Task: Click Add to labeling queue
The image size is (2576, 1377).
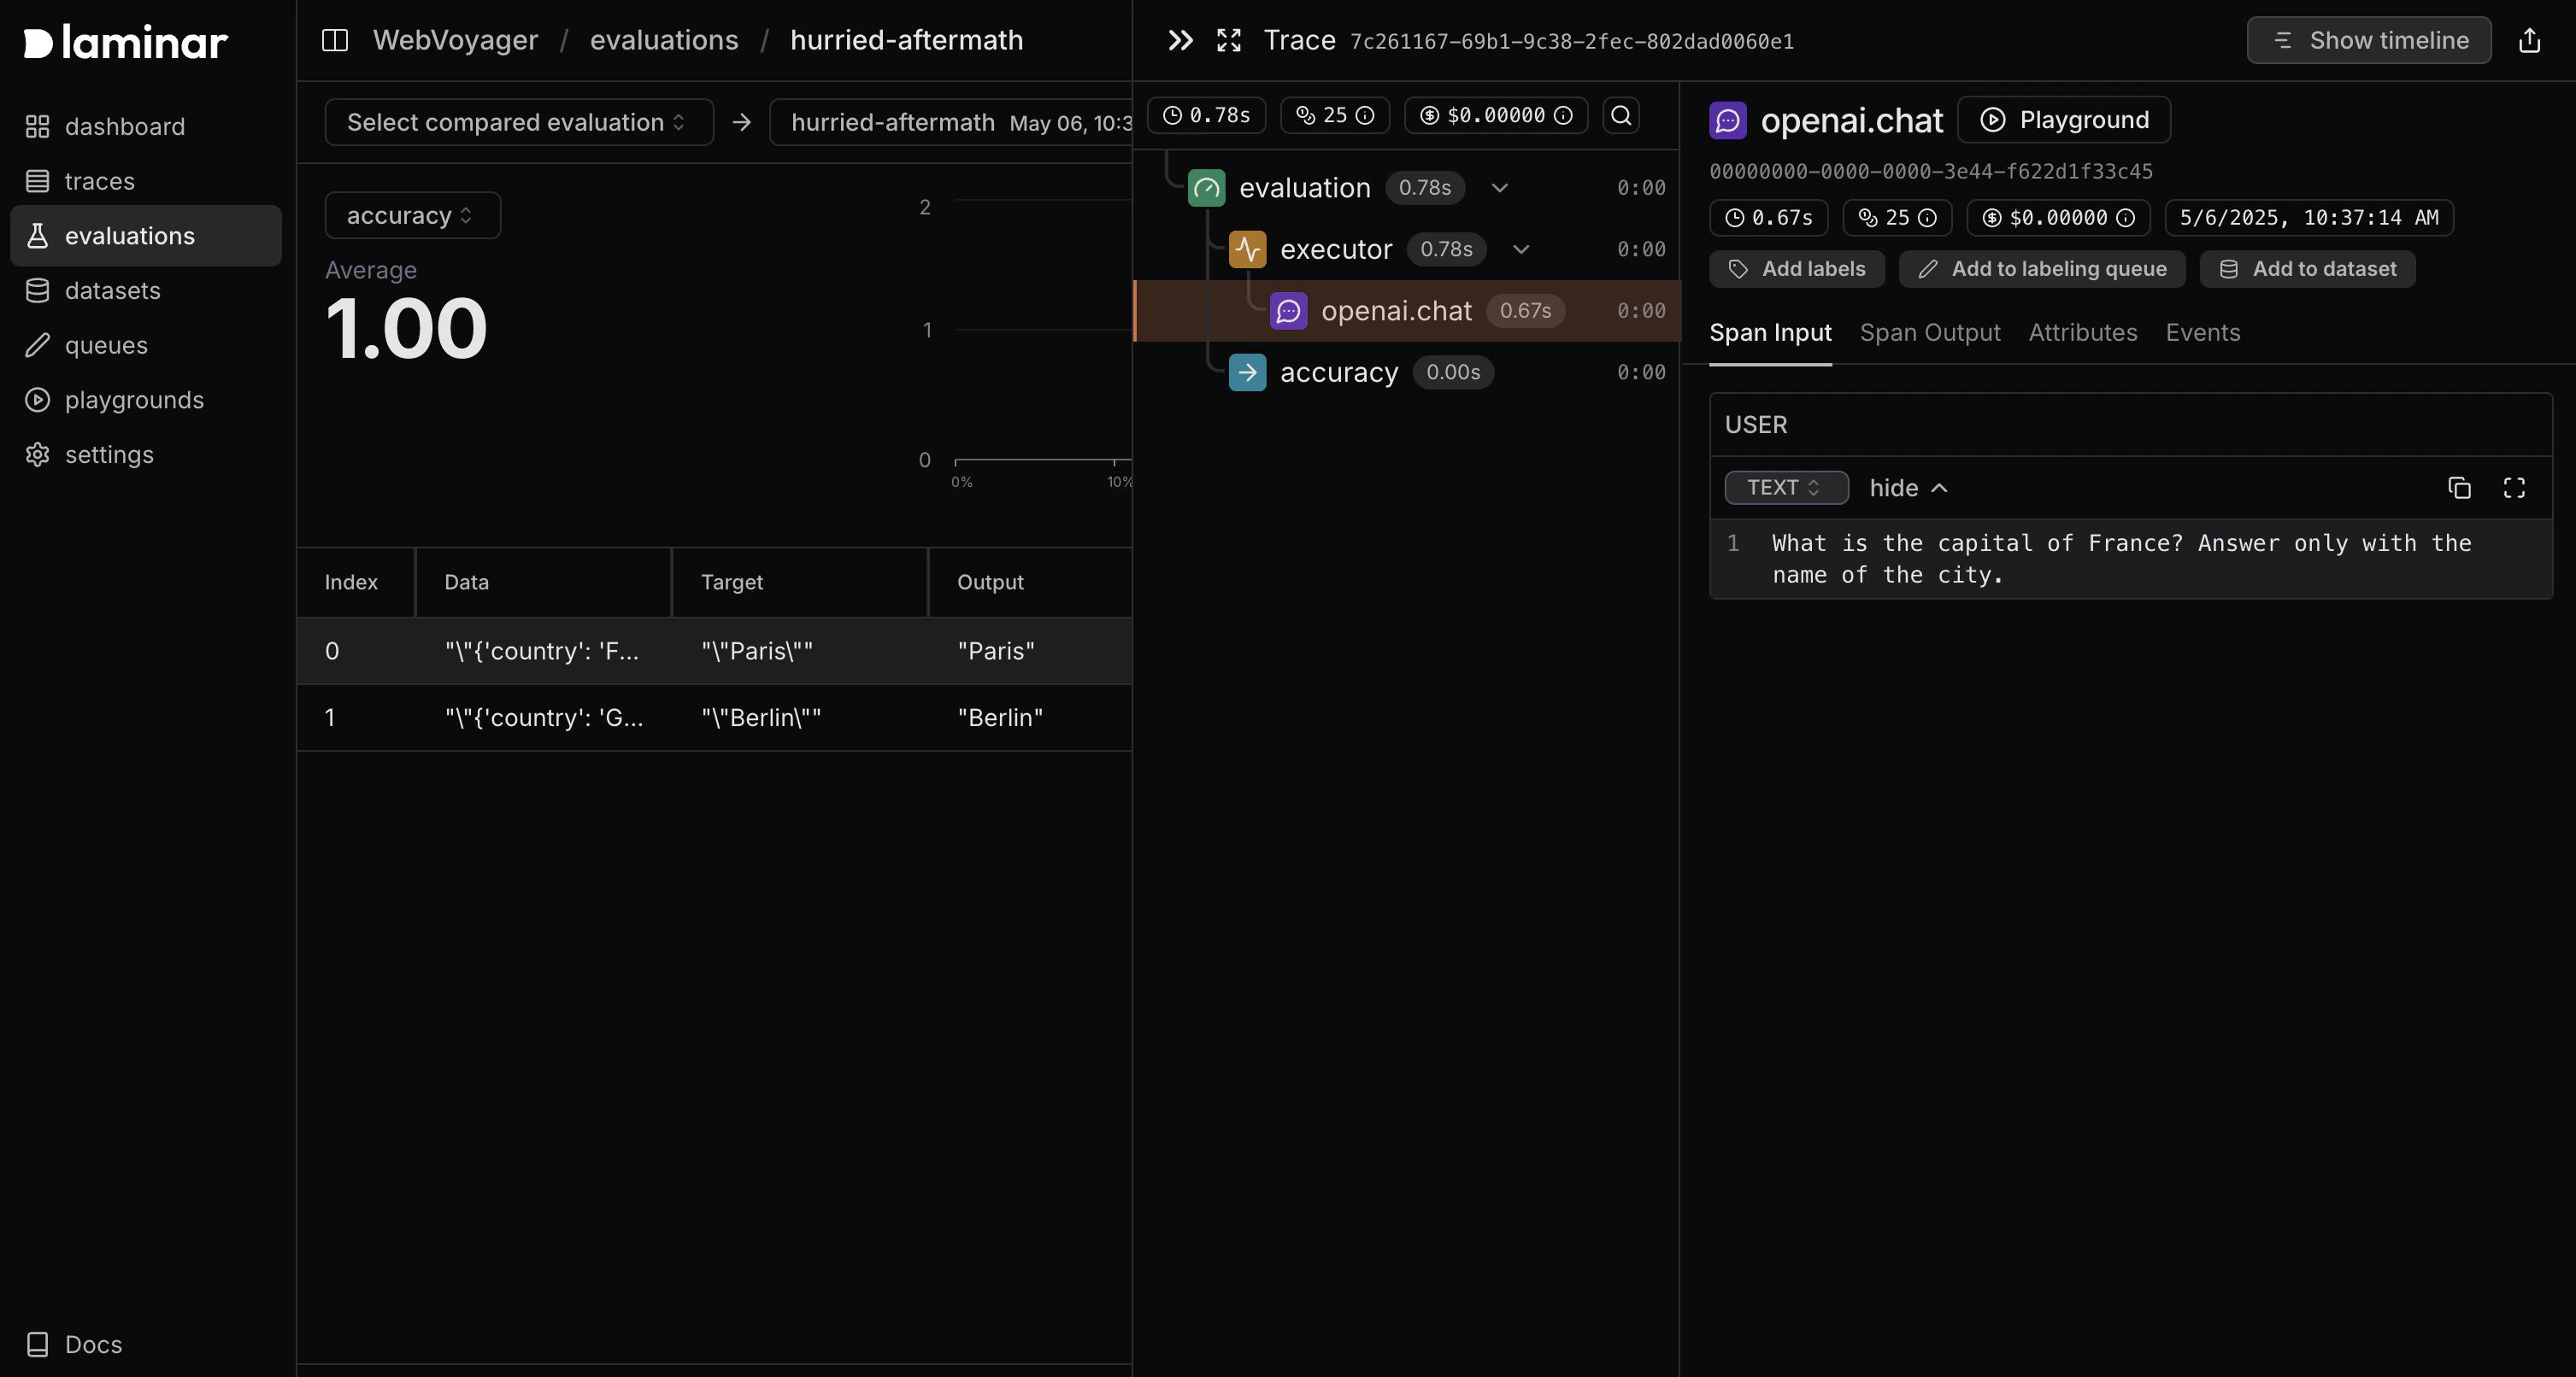Action: pos(2041,269)
